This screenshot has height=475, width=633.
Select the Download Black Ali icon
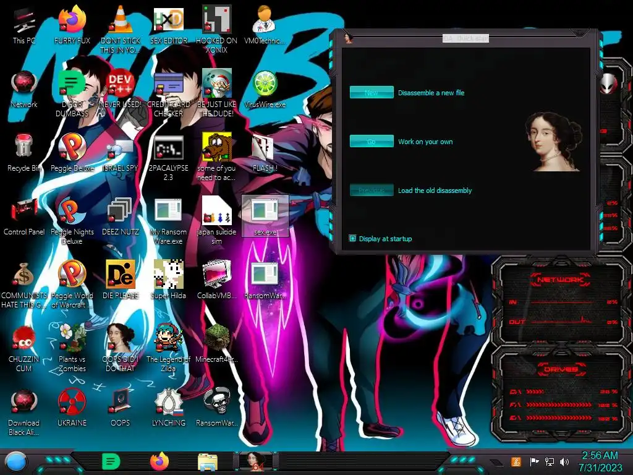pos(24,402)
